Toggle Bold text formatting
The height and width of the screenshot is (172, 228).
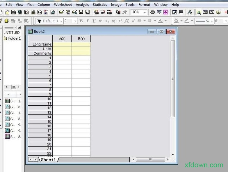(x=81, y=21)
